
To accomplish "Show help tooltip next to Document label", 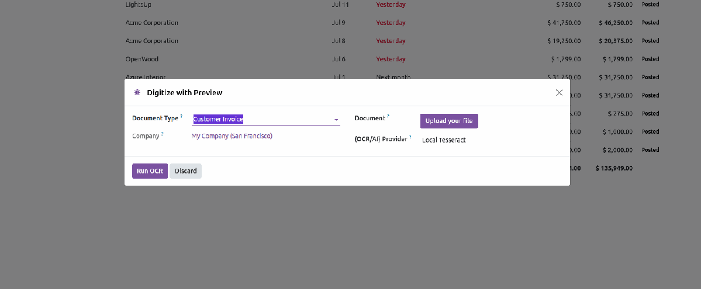I will (388, 116).
